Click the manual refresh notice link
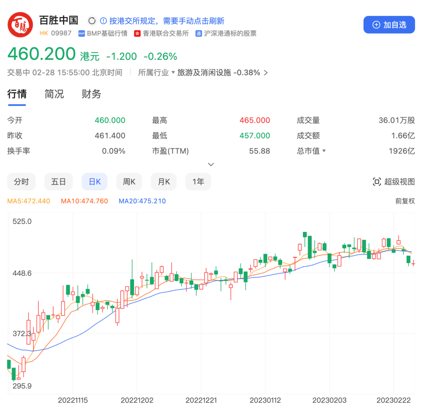426x411 pixels. coord(166,21)
